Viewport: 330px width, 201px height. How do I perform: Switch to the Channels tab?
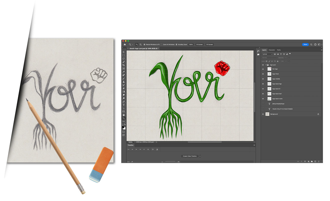point(272,50)
